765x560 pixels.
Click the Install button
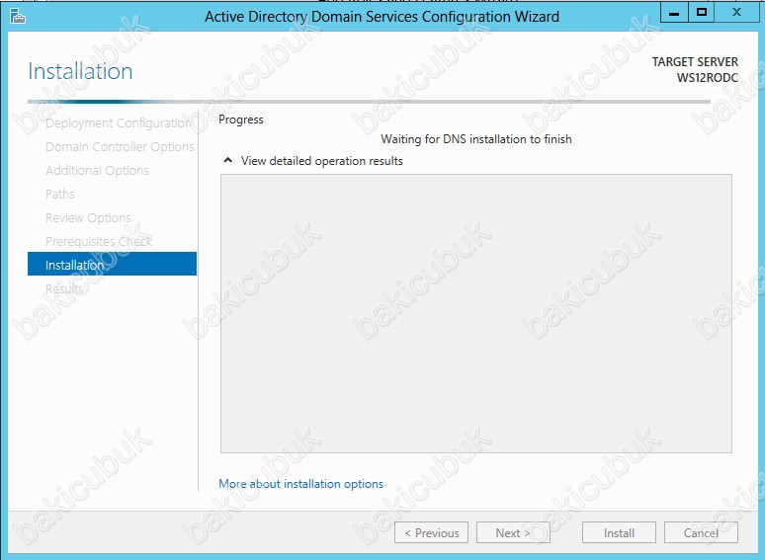coord(619,532)
